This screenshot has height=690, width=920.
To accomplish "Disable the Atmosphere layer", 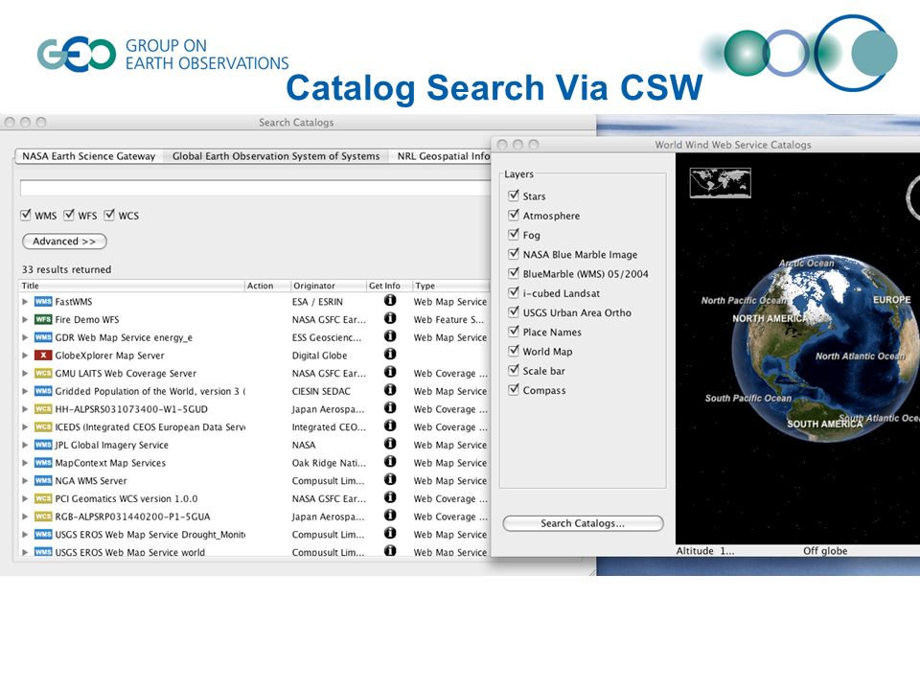I will [514, 215].
